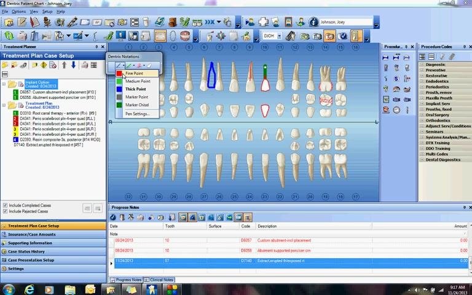
Task: Open the dental chair icon in top toolbar
Action: 47,22
